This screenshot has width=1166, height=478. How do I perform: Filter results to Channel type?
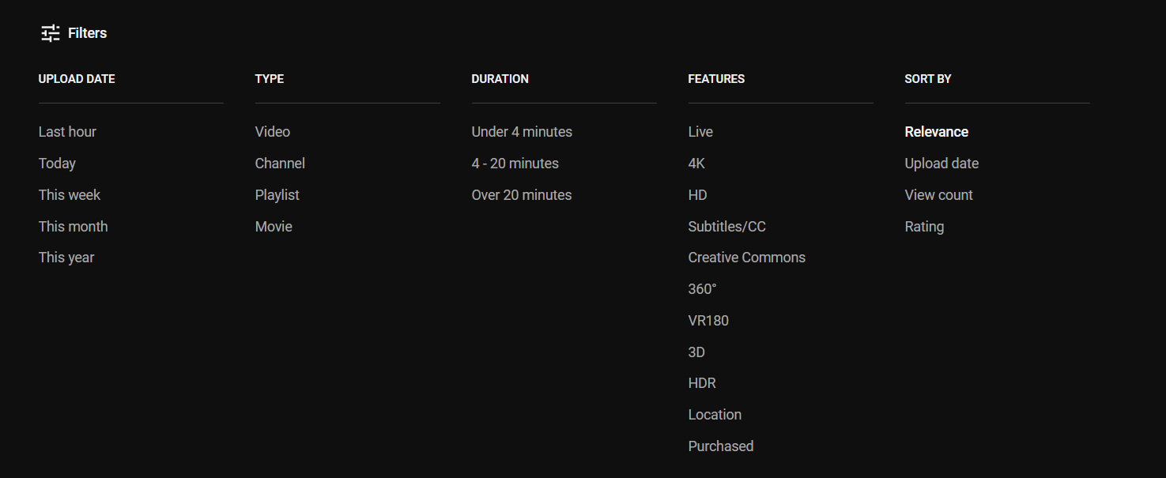point(280,164)
